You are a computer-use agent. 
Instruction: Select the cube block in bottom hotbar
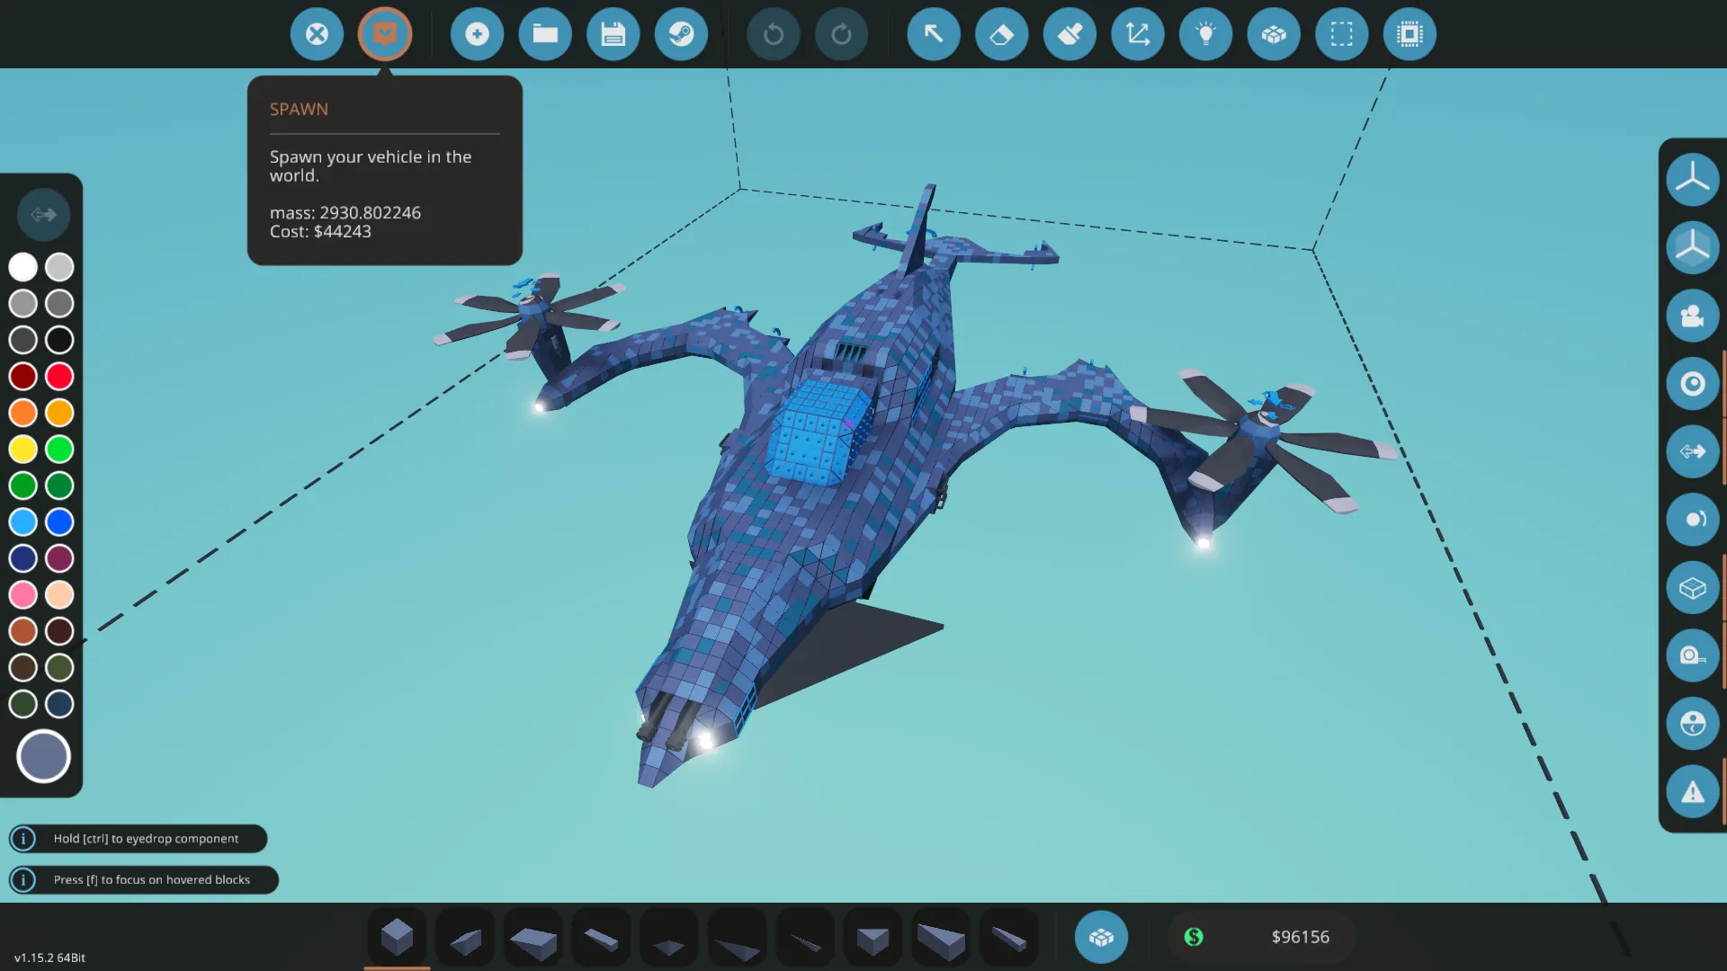click(397, 937)
